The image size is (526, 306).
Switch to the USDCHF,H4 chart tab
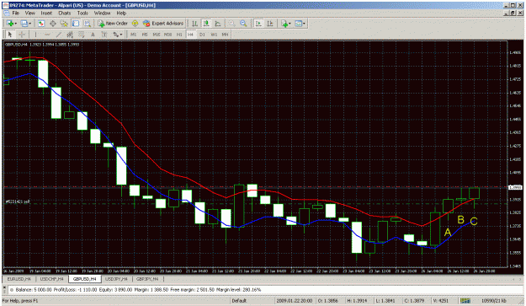pos(51,279)
